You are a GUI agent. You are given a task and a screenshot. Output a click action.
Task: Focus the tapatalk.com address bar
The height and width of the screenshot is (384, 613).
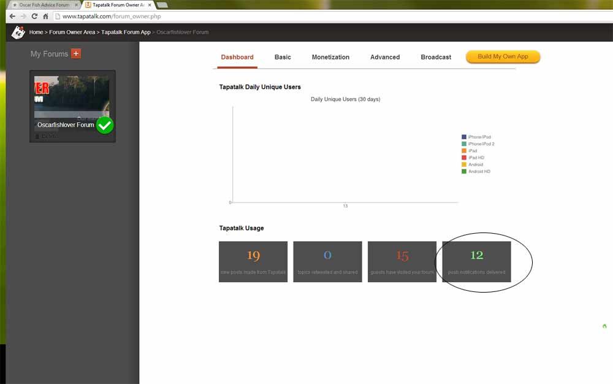(332, 17)
